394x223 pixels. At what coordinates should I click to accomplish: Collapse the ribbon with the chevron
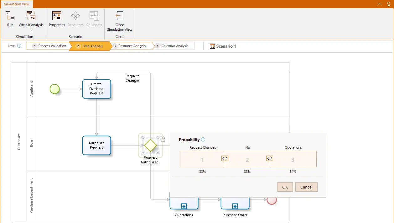(x=380, y=4)
